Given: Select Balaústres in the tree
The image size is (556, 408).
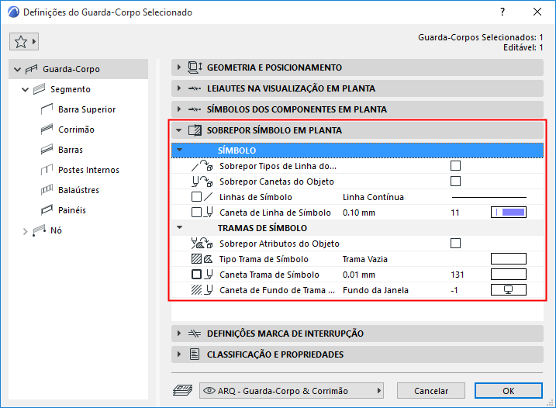Looking at the screenshot, I should 79,190.
